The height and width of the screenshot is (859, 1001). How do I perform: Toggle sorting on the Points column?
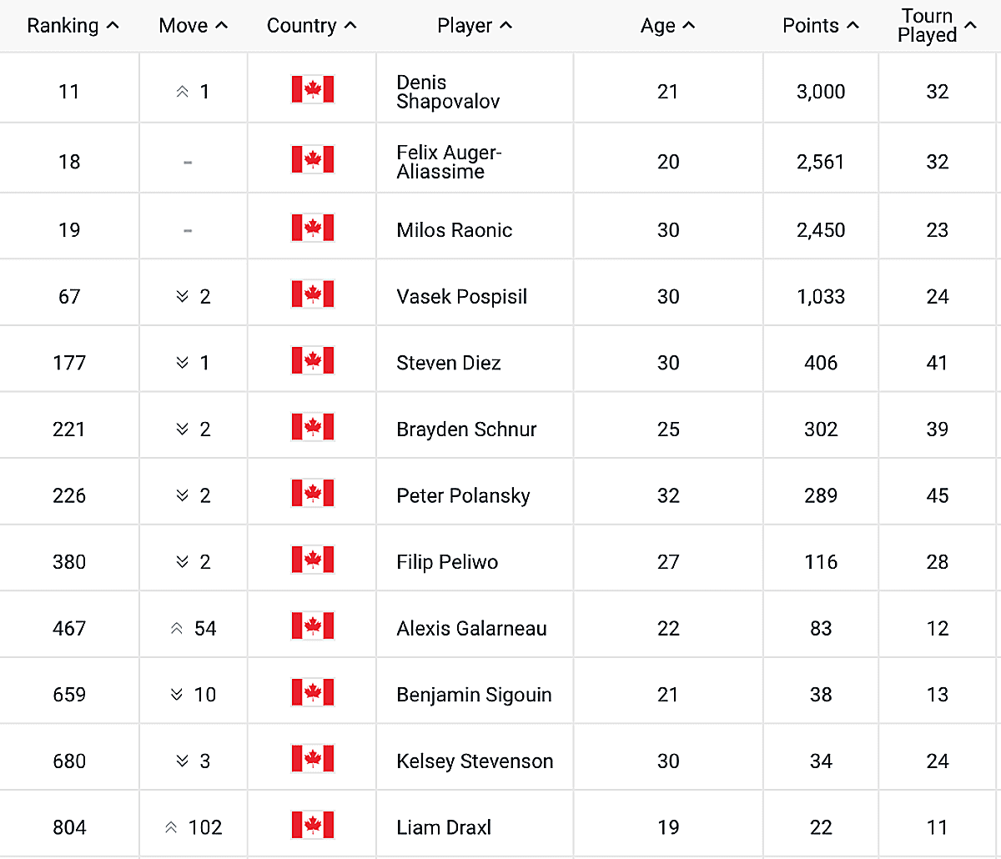[852, 25]
